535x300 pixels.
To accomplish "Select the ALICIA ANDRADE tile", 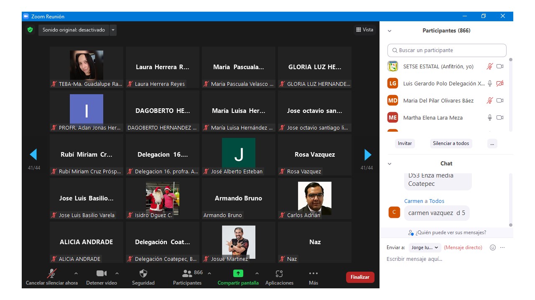I will (87, 242).
